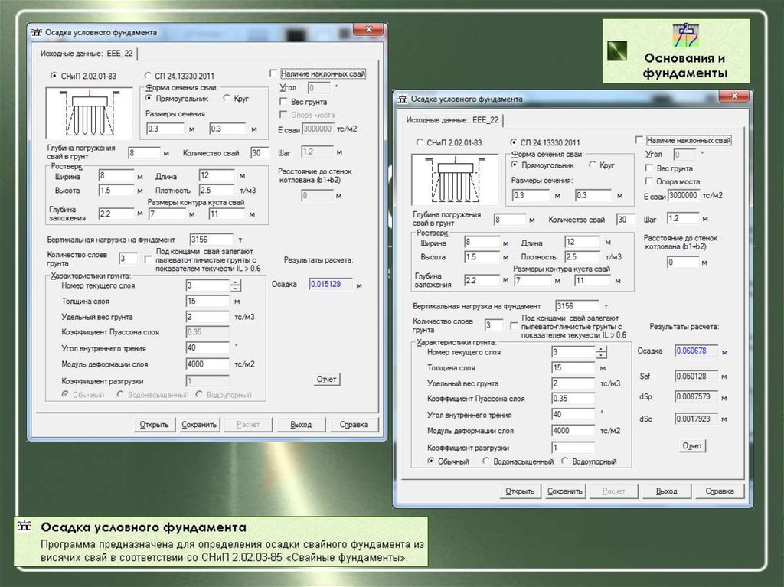The width and height of the screenshot is (784, 587).
Task: Click the Модуль деформации слоя field in right window
Action: point(572,431)
